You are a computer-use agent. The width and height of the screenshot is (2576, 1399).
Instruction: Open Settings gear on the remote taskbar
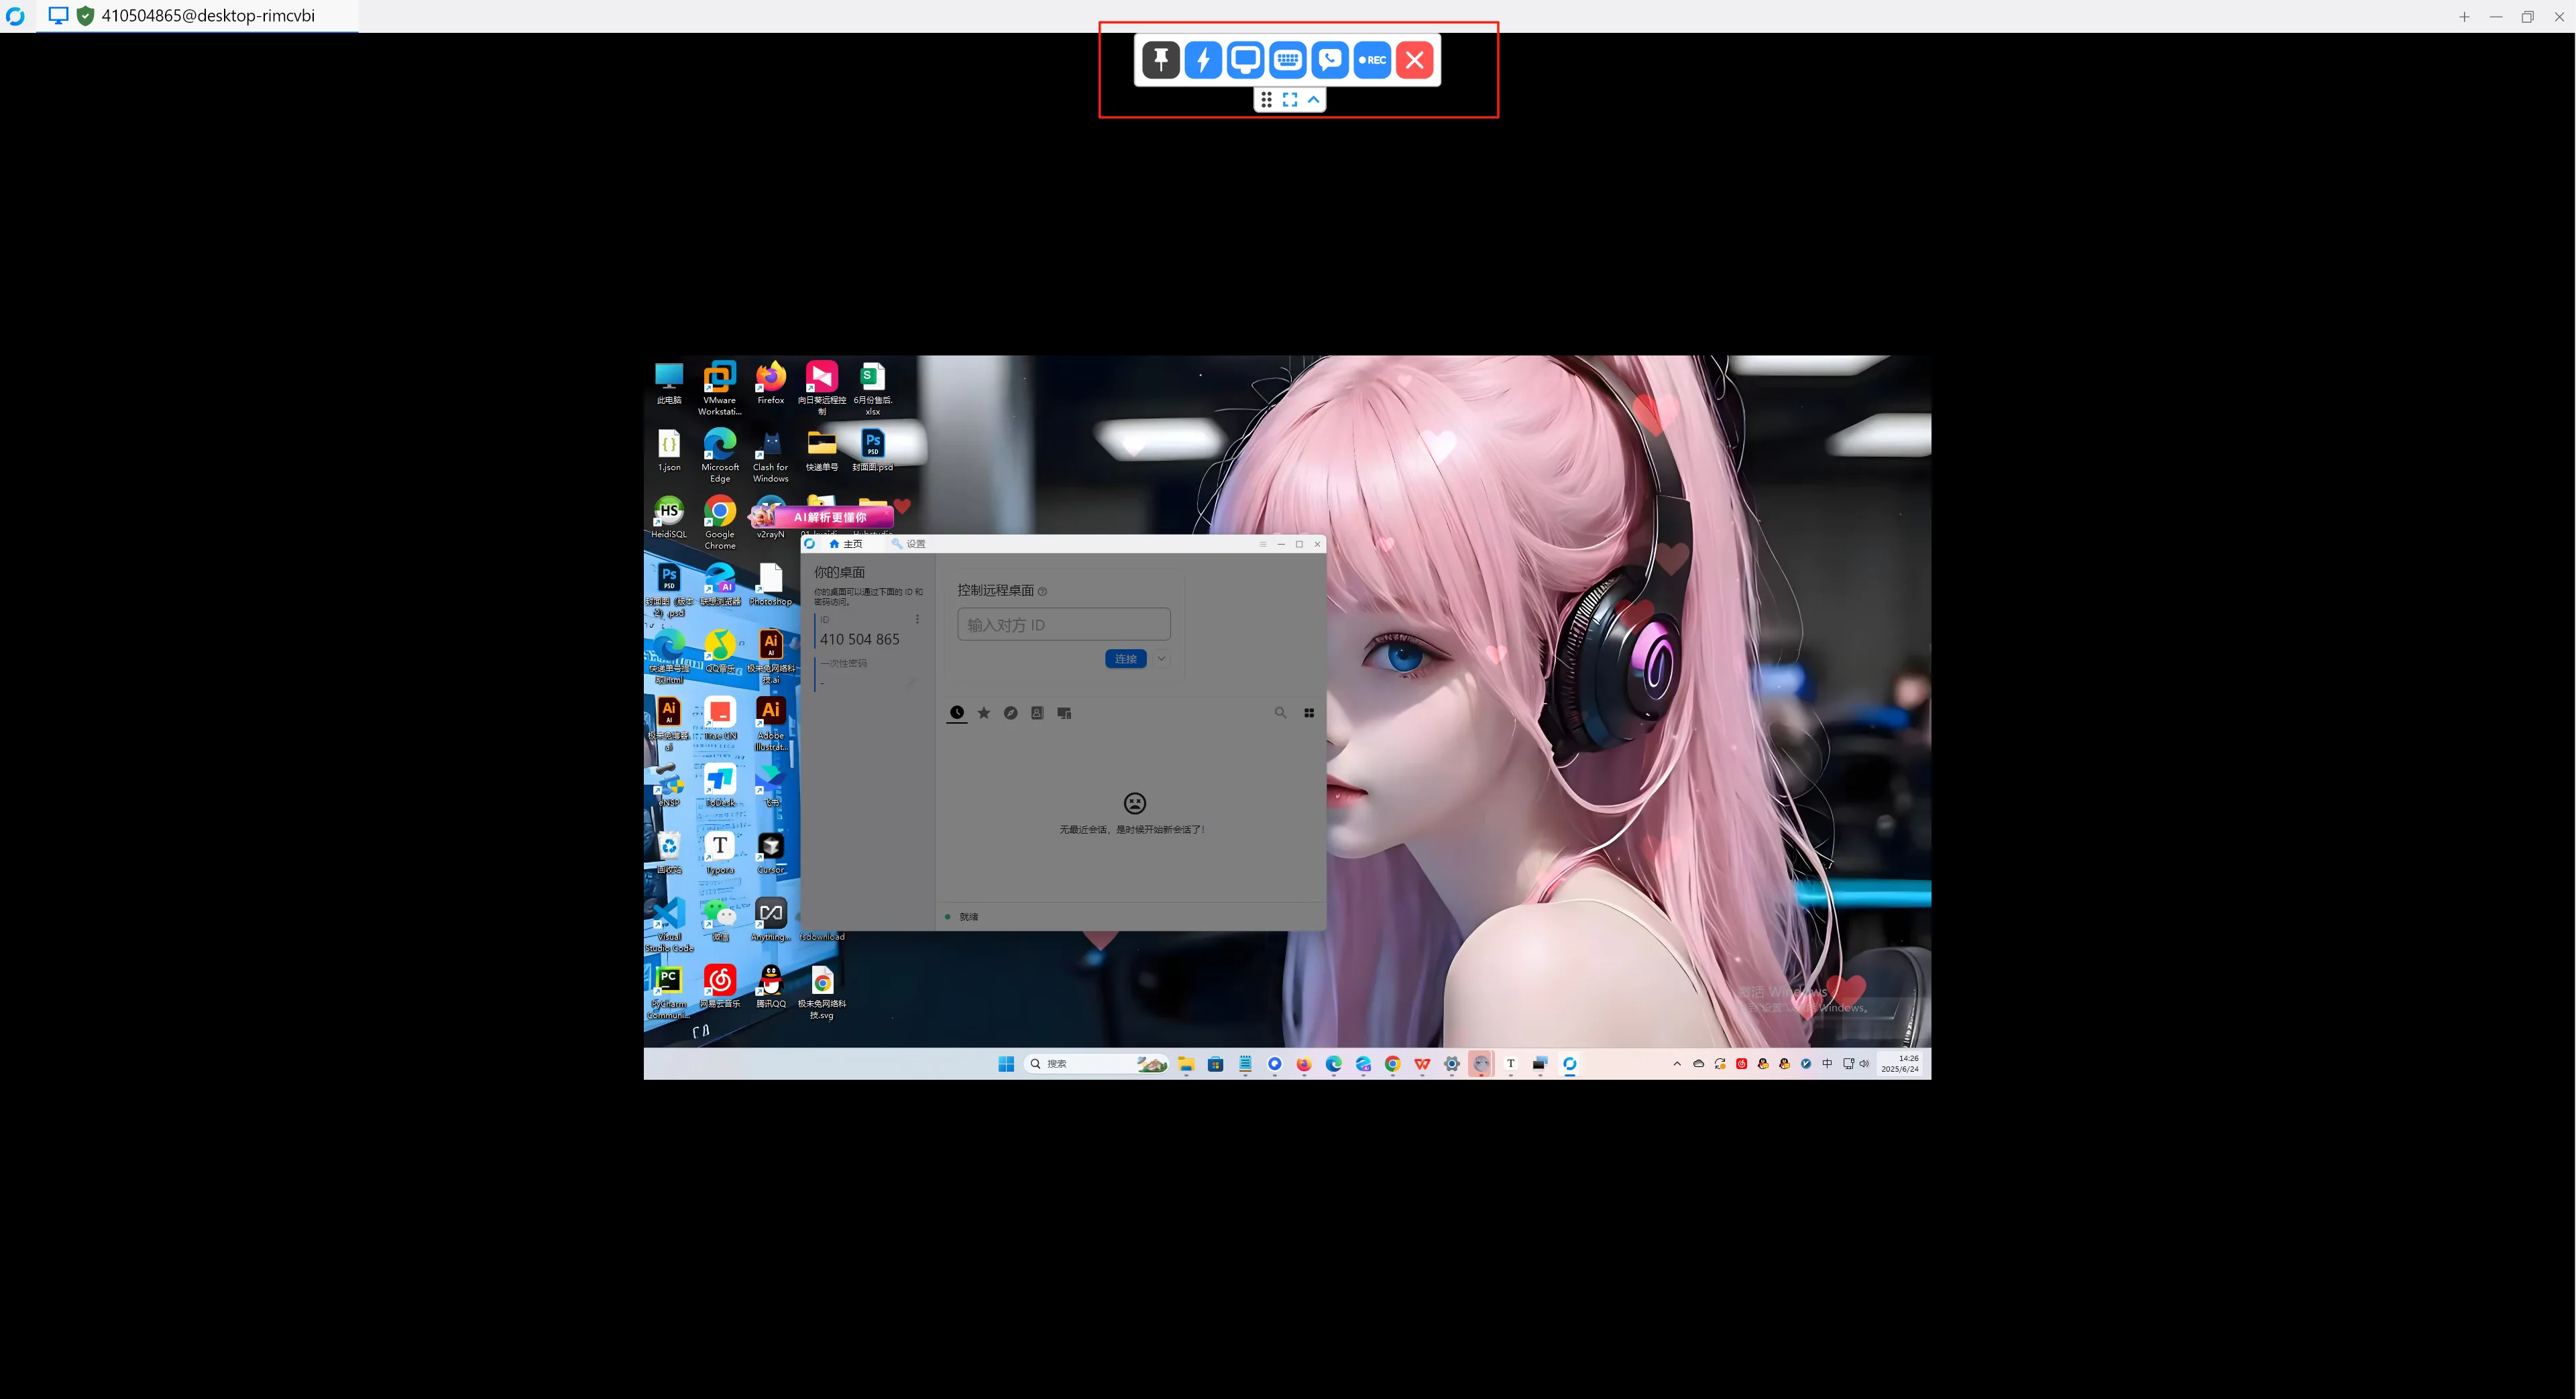1452,1064
